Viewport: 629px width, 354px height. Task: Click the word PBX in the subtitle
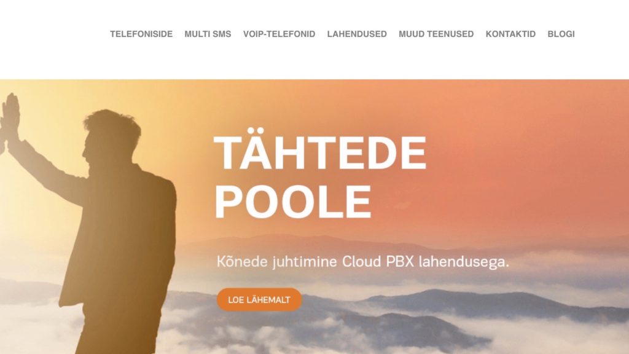point(399,262)
